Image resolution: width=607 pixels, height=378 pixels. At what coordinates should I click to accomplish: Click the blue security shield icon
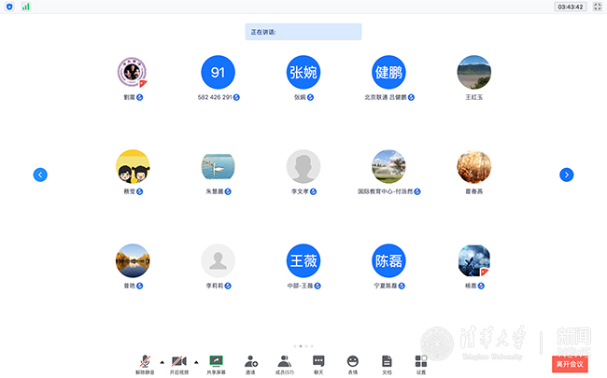pos(10,7)
